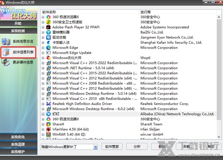Sort by the 软件名称 column header
This screenshot has height=160, width=223.
(x=90, y=12)
